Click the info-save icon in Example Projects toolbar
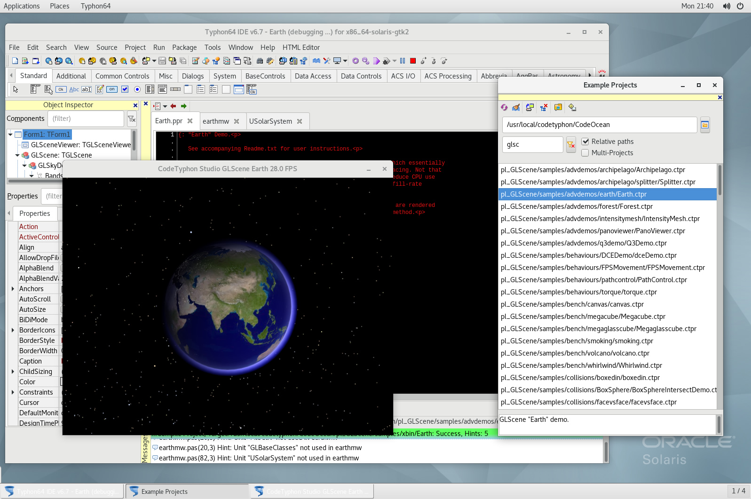Viewport: 751px width, 499px height. (x=572, y=107)
